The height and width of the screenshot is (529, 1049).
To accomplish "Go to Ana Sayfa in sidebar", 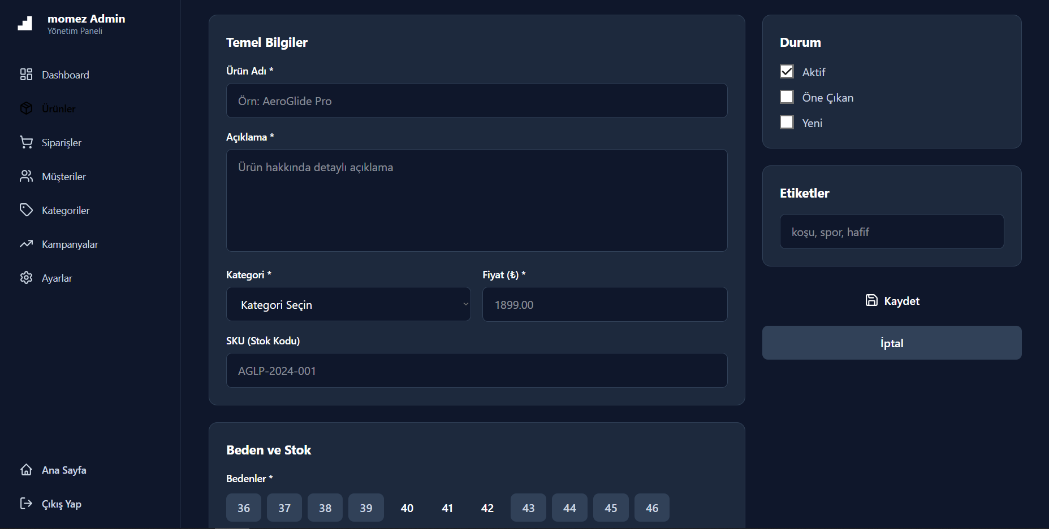I will [64, 470].
